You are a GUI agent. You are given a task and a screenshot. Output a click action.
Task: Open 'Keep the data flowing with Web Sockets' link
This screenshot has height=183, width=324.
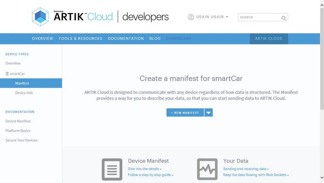tap(256, 175)
